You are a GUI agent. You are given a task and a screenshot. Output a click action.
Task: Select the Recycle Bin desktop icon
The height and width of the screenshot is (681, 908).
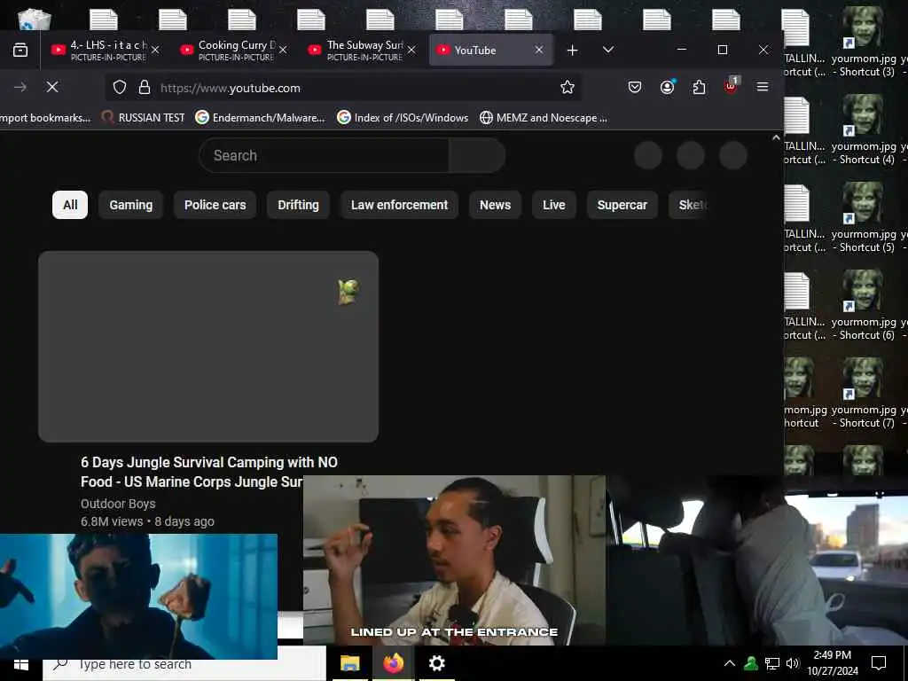[x=34, y=19]
